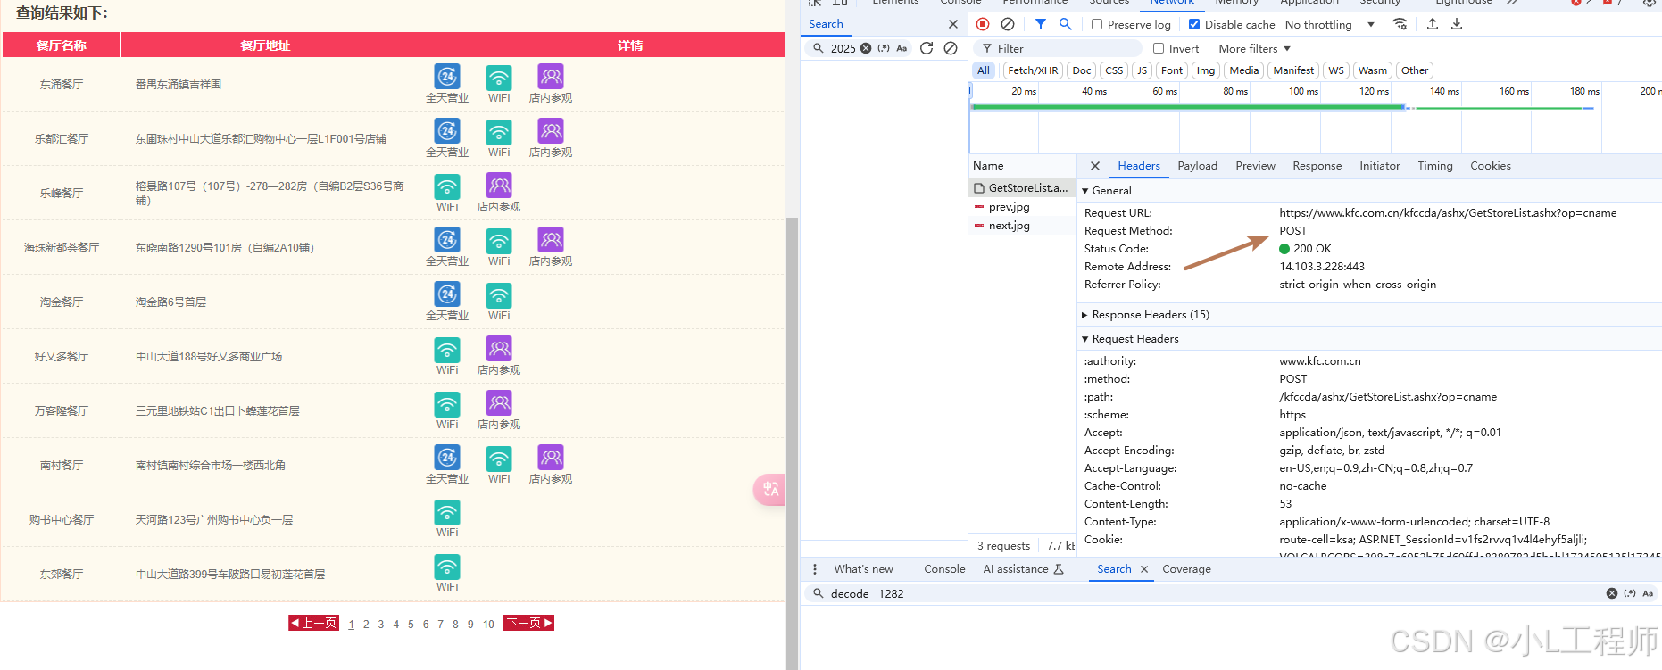Enable Preserve log checkbox
Screen dimensions: 1662x670
pyautogui.click(x=1097, y=24)
